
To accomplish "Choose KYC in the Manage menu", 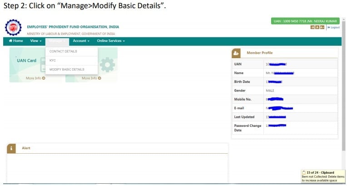I will tap(53, 60).
